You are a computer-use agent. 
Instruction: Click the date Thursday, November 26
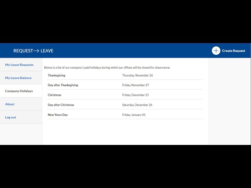pos(138,75)
